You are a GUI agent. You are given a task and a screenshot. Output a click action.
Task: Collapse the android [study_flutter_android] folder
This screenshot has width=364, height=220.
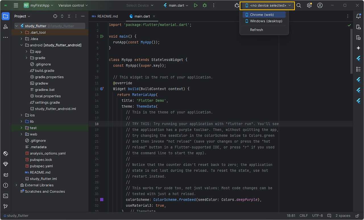(x=21, y=45)
